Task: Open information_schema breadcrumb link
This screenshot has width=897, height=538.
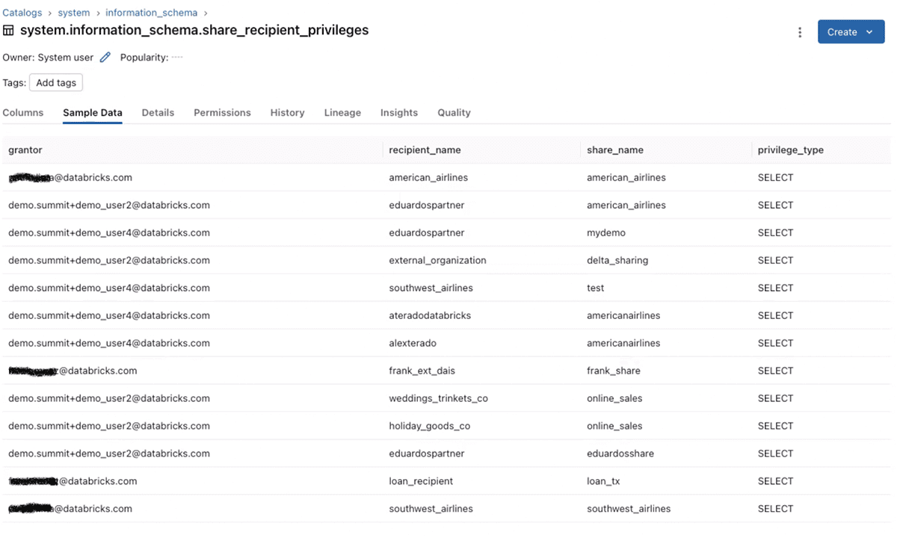Action: pos(151,13)
